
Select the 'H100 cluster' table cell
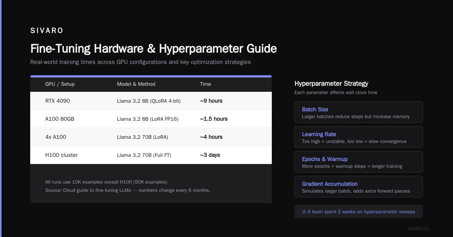[x=62, y=155]
